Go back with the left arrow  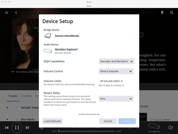[x=16, y=13]
